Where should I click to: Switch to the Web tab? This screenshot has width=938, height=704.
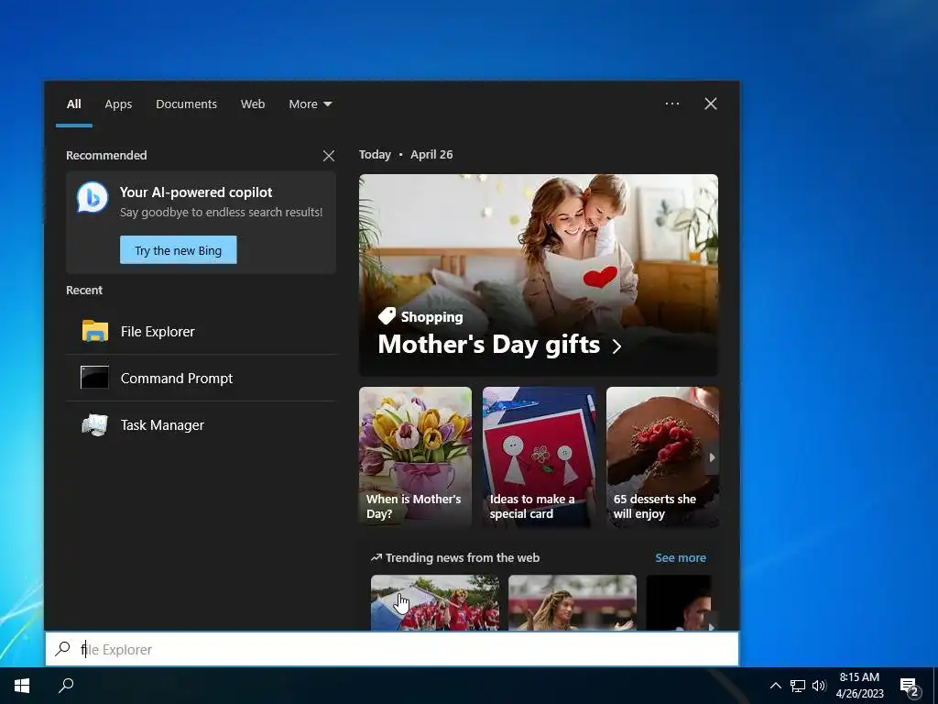coord(253,104)
